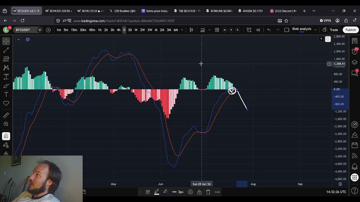Switch to the ANSEM $0.1701 tab
The height and width of the screenshot is (202, 360).
[251, 11]
